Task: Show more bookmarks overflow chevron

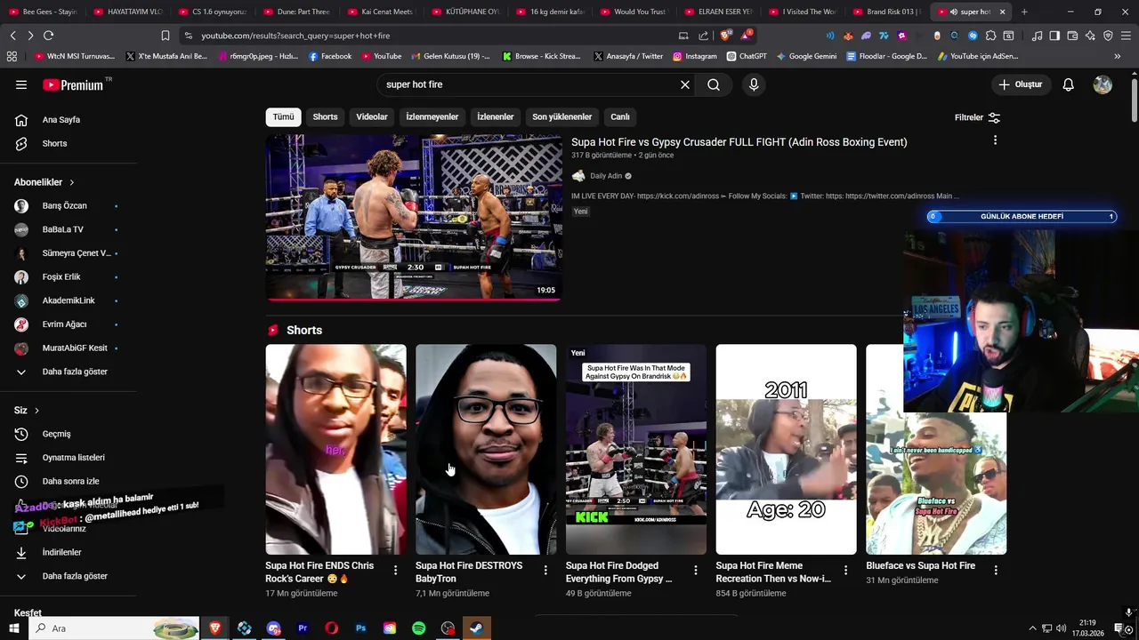Action: 1118,56
